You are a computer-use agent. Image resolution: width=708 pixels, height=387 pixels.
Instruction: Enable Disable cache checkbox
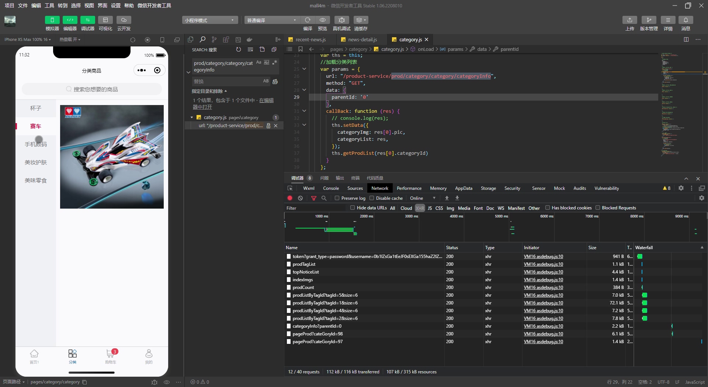pyautogui.click(x=372, y=198)
